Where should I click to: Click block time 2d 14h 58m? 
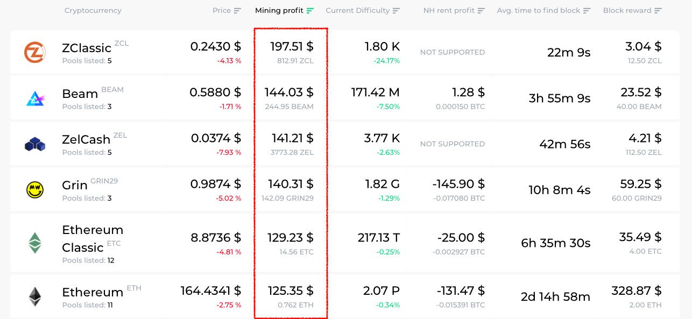point(556,296)
